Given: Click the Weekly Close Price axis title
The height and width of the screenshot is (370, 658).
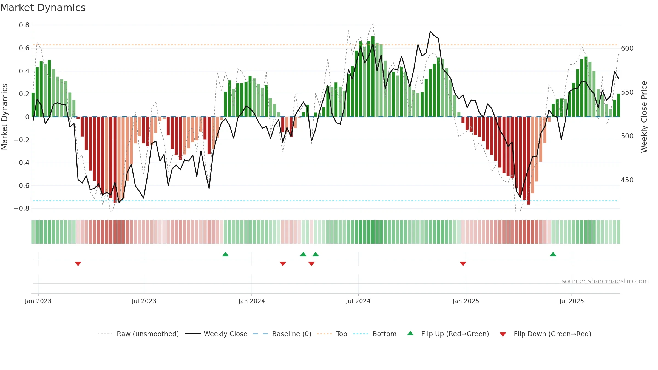Looking at the screenshot, I should click(644, 117).
